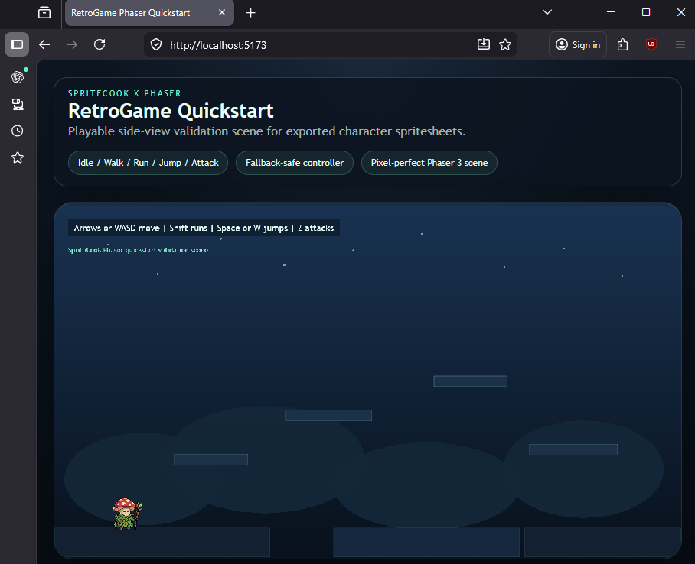Open the extensions puzzle-piece icon
Image resolution: width=695 pixels, height=564 pixels.
click(622, 44)
